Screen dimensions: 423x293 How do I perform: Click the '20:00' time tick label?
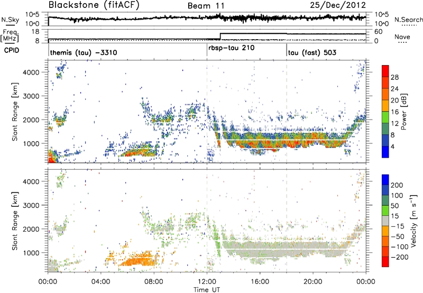[x=313, y=282]
